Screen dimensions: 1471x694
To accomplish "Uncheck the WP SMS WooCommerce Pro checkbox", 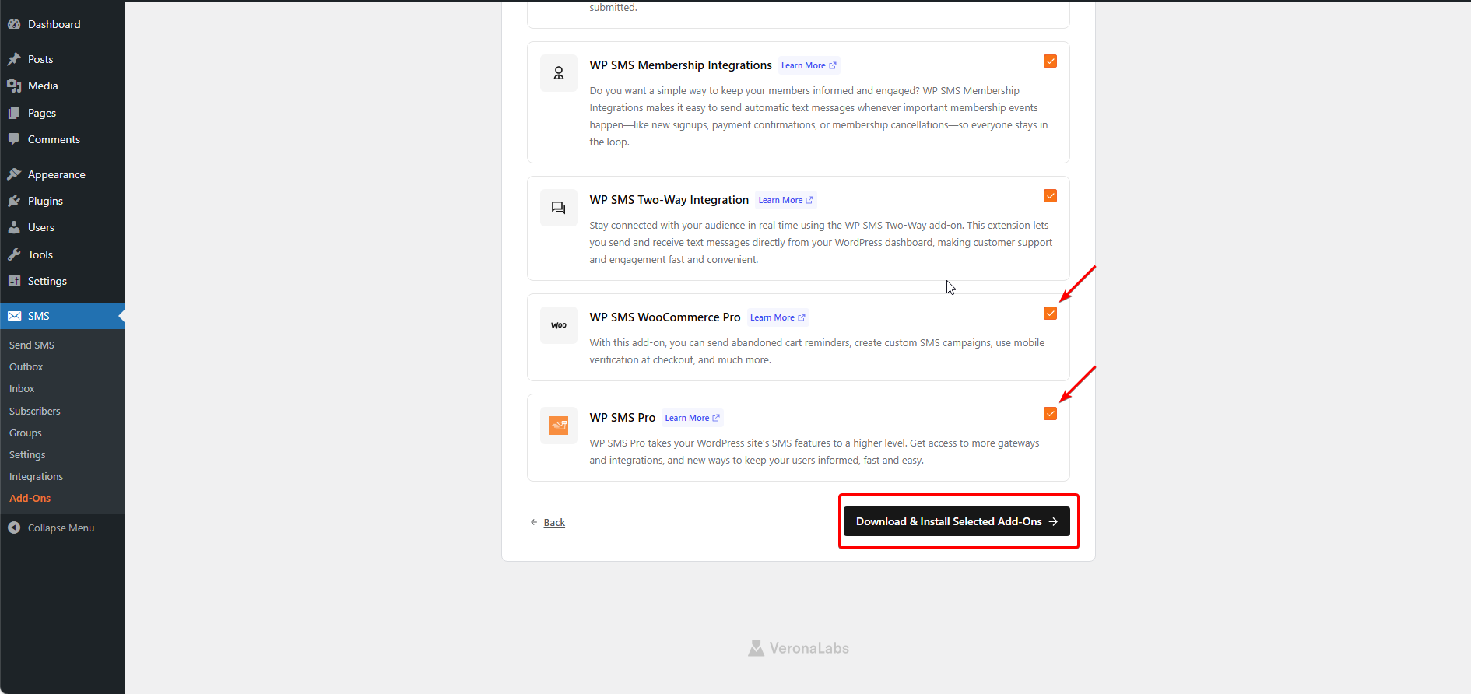I will click(1050, 314).
